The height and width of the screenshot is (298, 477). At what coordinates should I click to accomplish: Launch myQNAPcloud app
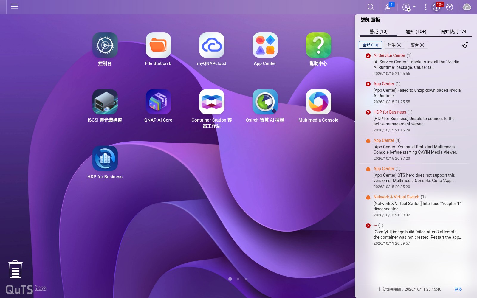click(x=212, y=45)
